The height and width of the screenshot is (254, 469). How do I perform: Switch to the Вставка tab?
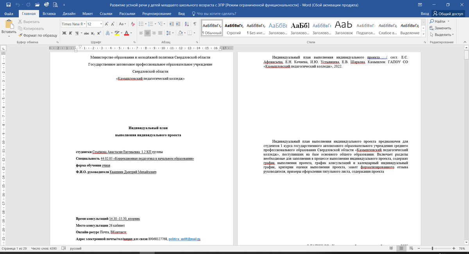tap(49, 14)
